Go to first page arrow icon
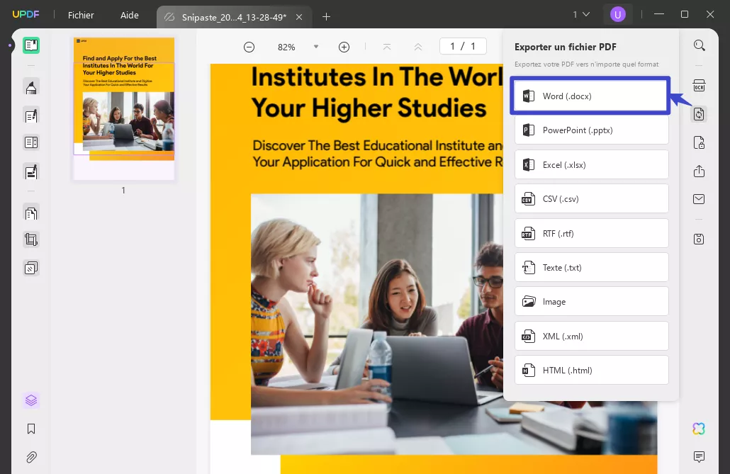Image resolution: width=730 pixels, height=474 pixels. pyautogui.click(x=387, y=47)
